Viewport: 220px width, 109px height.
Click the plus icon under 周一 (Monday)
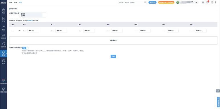click(x=23, y=31)
